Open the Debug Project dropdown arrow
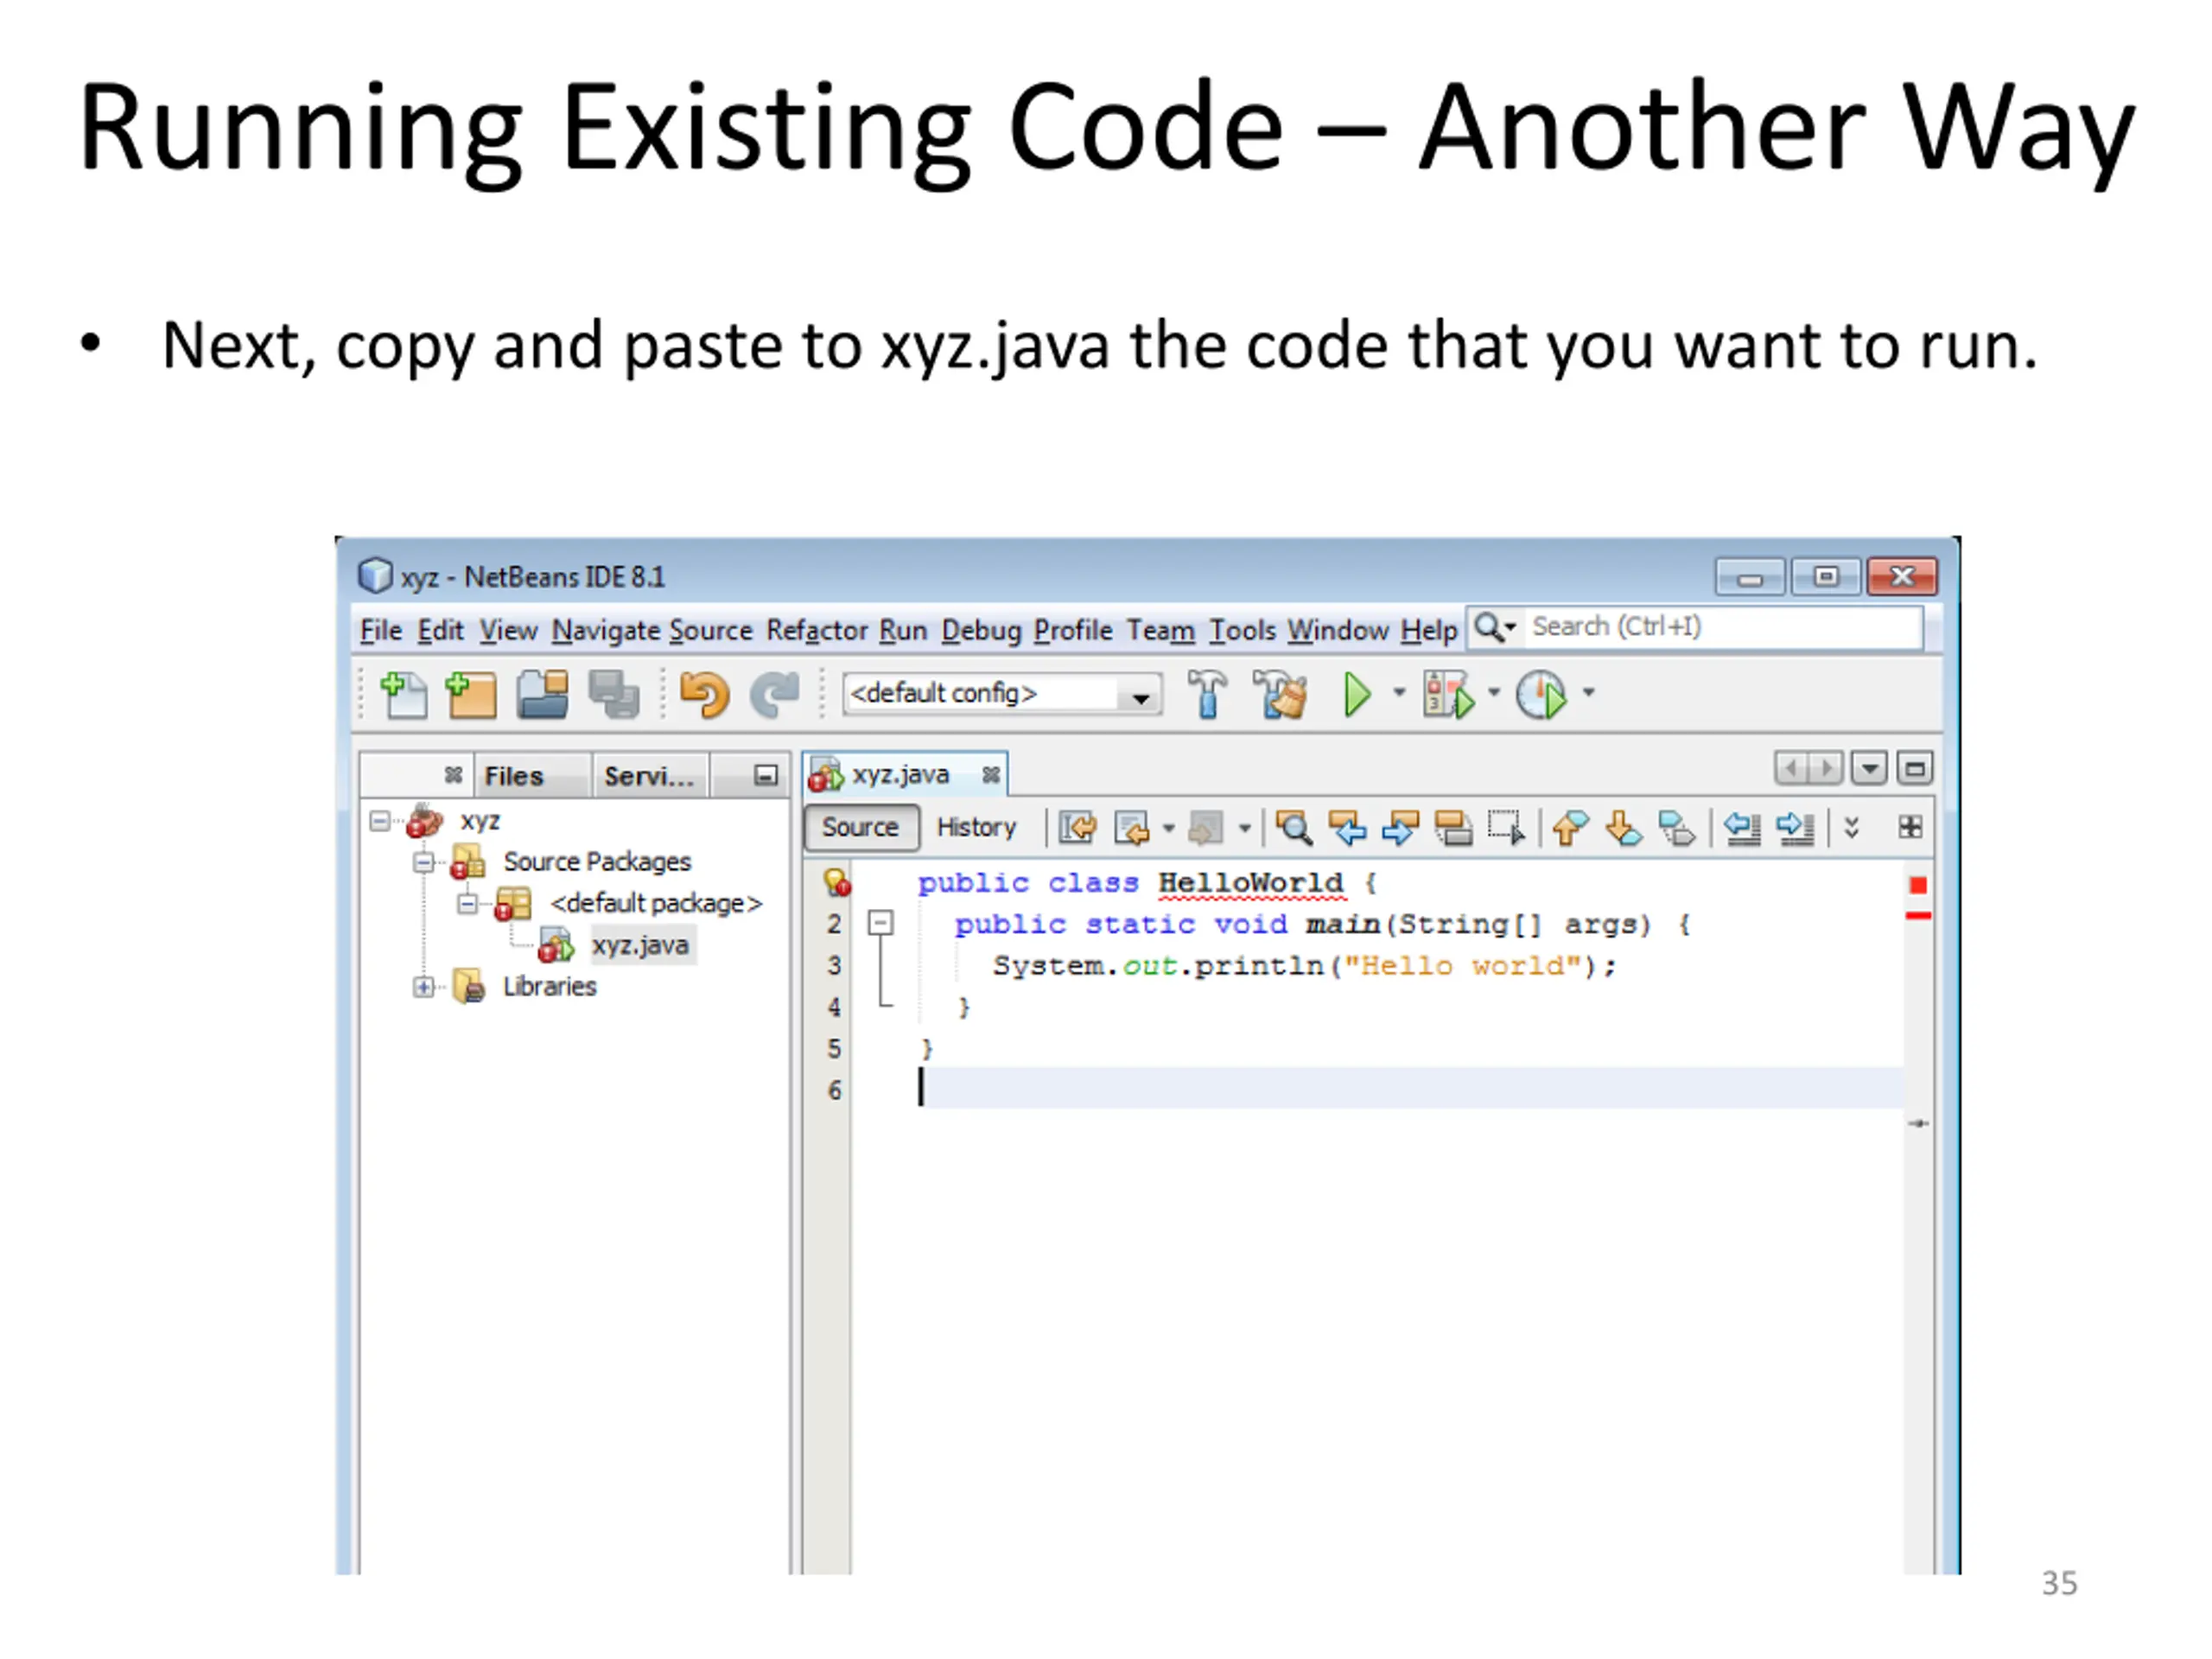Image resolution: width=2212 pixels, height=1659 pixels. pos(1494,692)
